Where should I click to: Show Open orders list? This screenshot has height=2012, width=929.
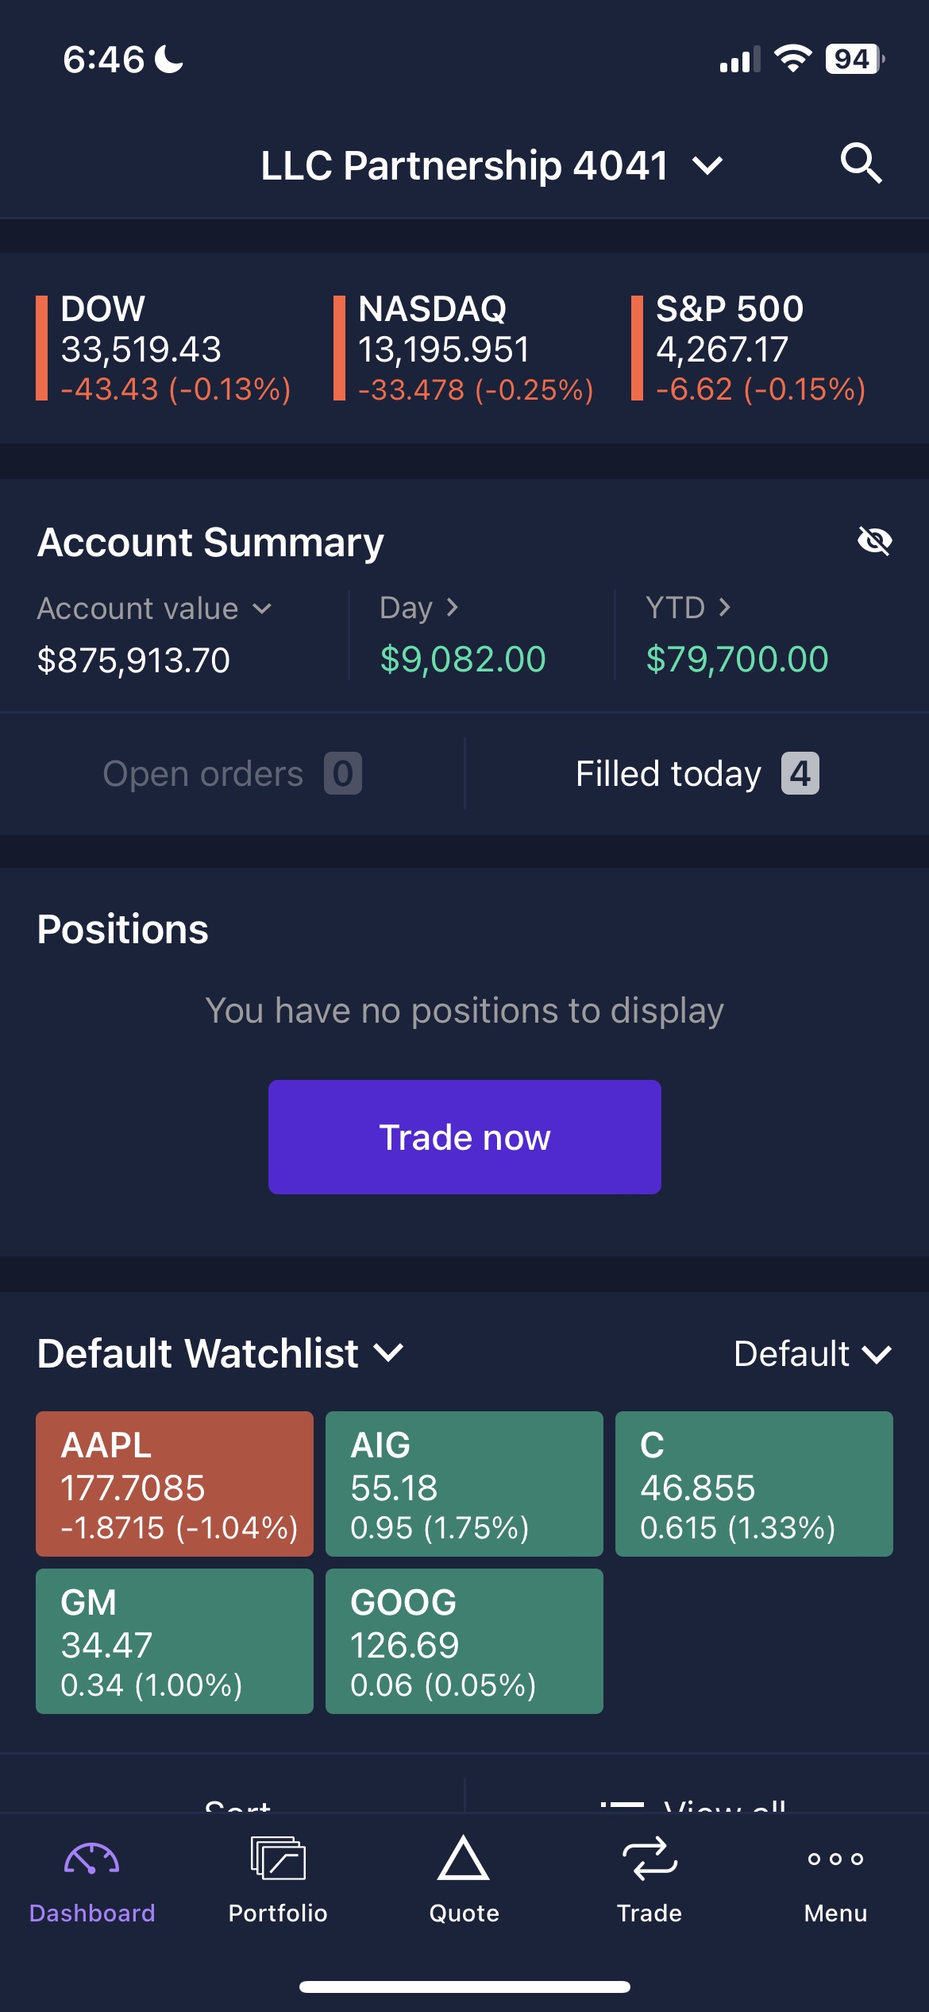(232, 773)
